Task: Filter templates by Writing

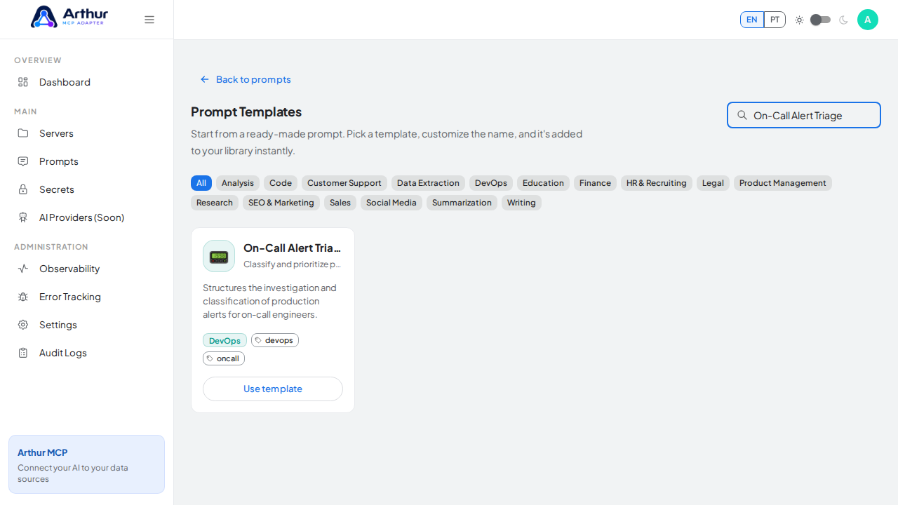Action: click(x=521, y=203)
